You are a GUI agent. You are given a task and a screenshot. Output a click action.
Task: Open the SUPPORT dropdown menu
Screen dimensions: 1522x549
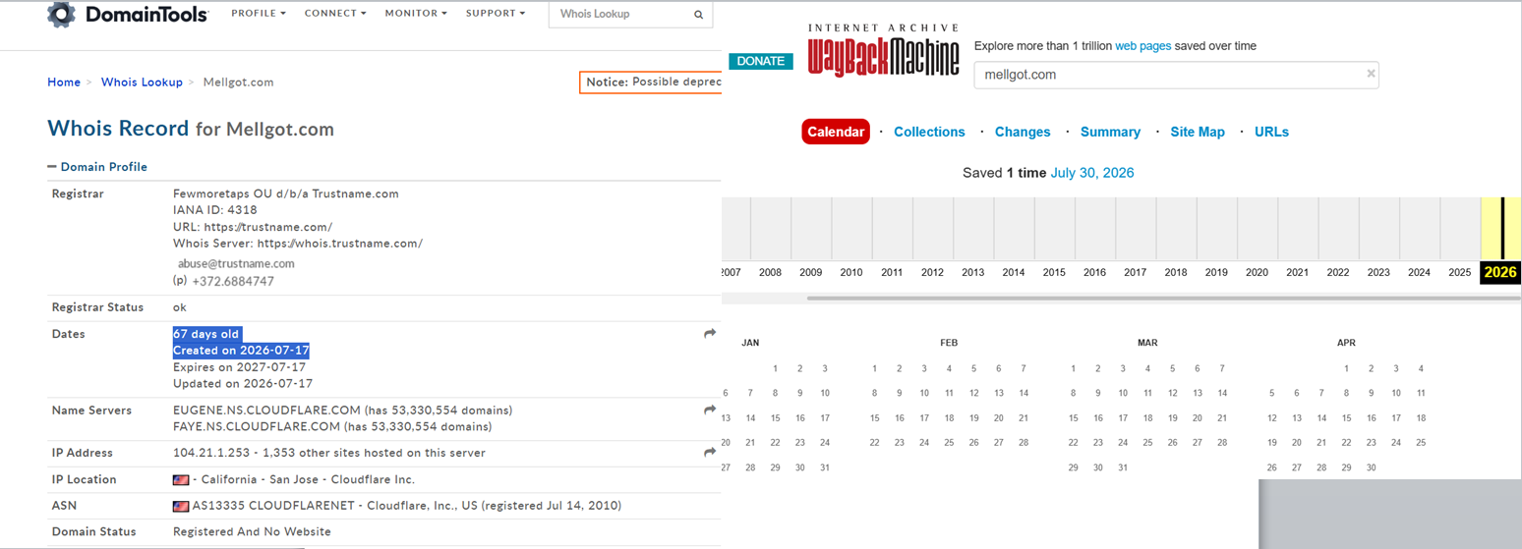(x=496, y=14)
